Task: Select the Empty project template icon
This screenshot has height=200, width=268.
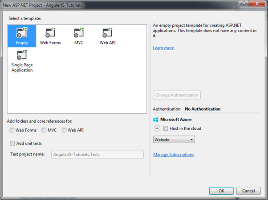Action: coord(22,33)
